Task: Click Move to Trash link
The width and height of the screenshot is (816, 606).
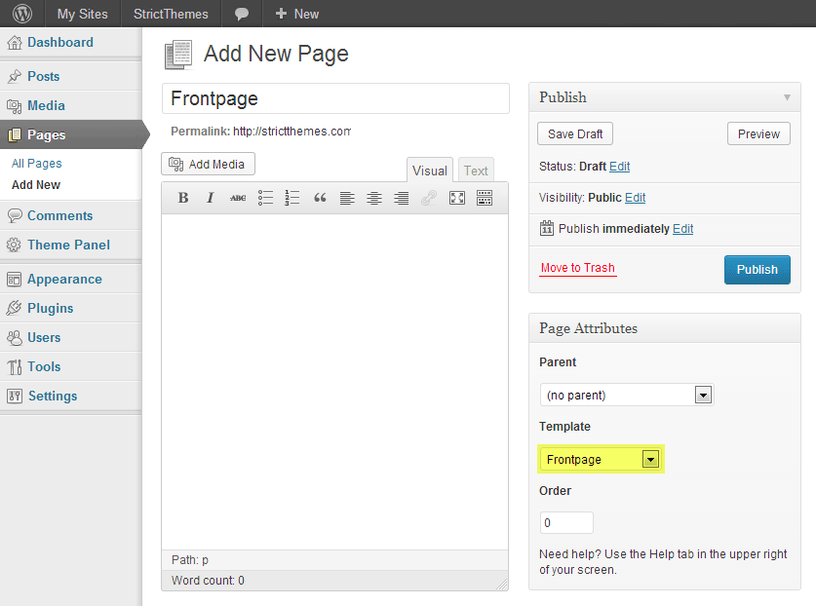Action: (578, 268)
